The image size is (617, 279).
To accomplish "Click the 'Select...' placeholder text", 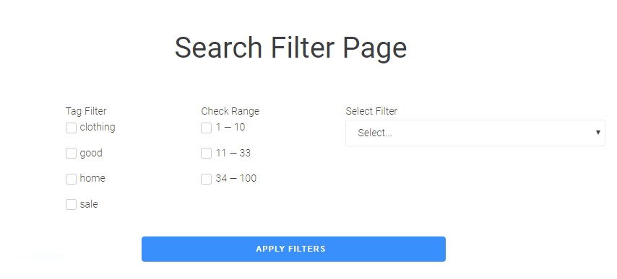I will click(x=375, y=133).
